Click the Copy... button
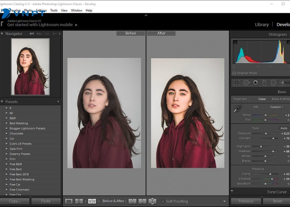Image resolution: width=290 pixels, height=207 pixels. [x=15, y=201]
